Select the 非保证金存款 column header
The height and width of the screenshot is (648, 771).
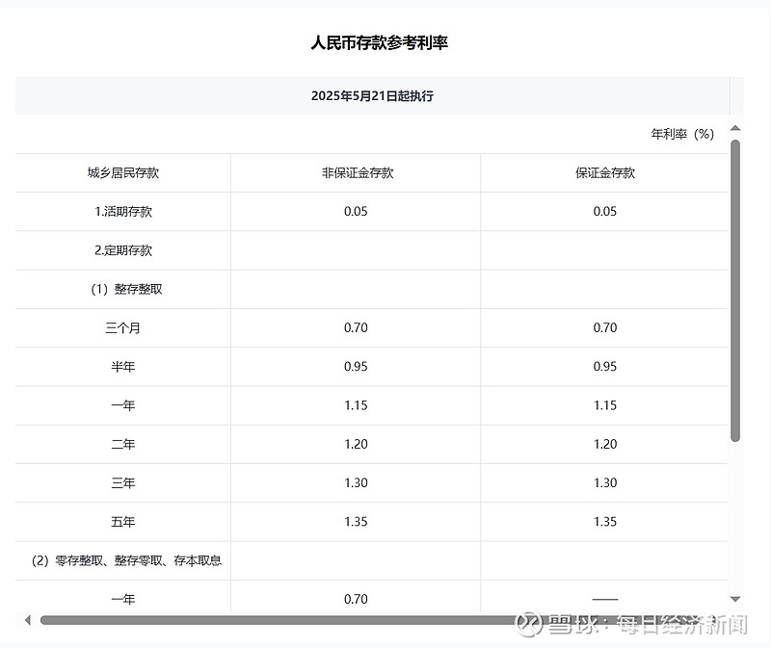(358, 173)
